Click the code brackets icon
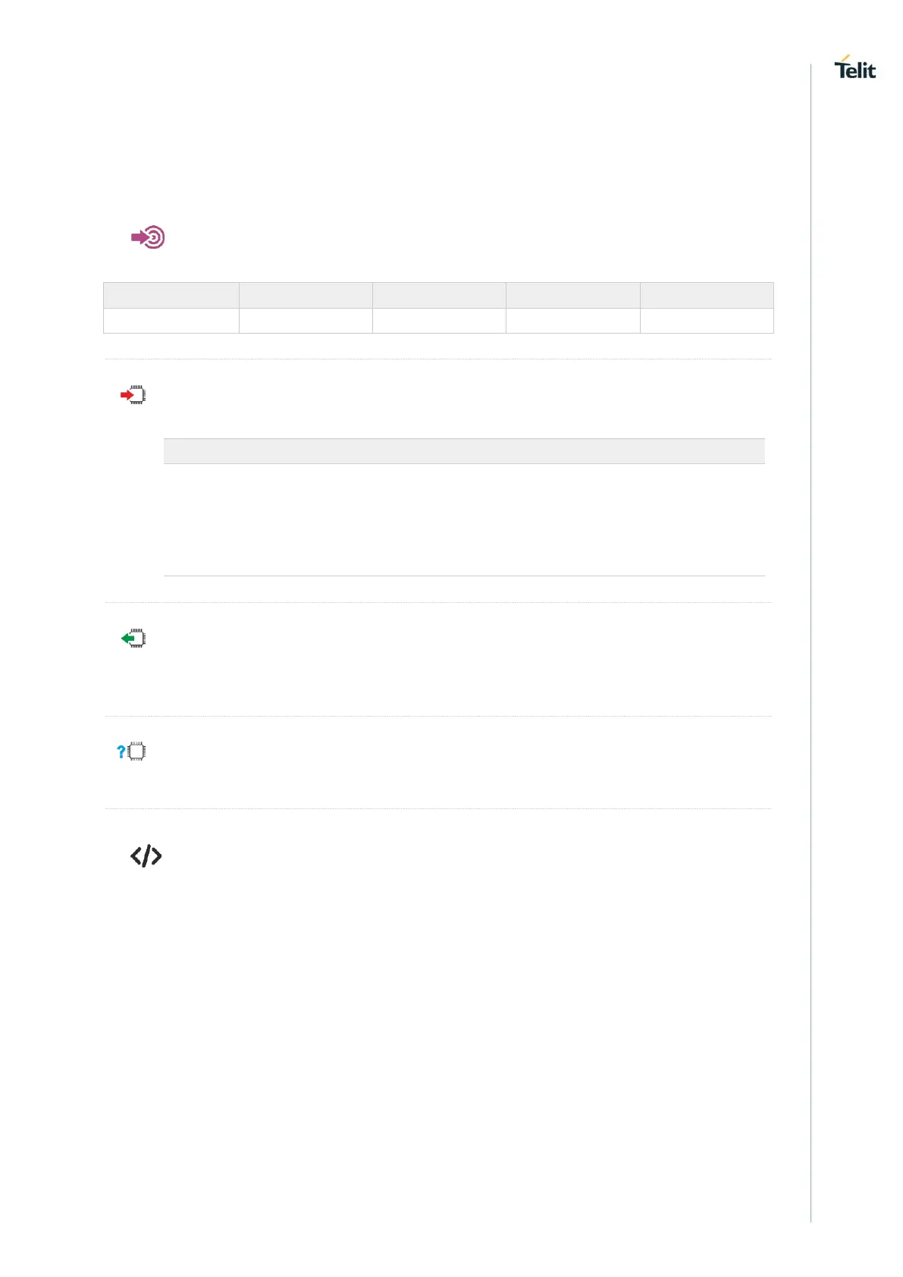903x1277 pixels. [x=146, y=856]
